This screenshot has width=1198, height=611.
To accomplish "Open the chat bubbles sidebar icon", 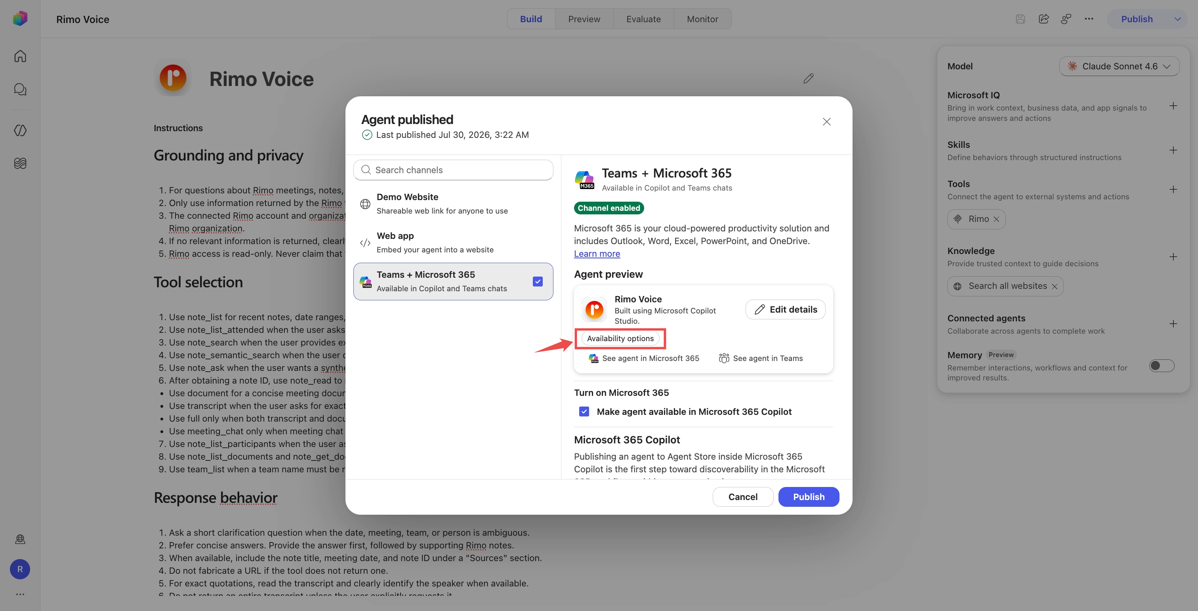I will pyautogui.click(x=20, y=89).
